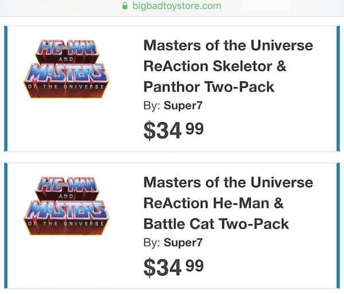Click 'ReAction Skeletor &' title line
Screen dimensions: 344x294
click(x=215, y=66)
